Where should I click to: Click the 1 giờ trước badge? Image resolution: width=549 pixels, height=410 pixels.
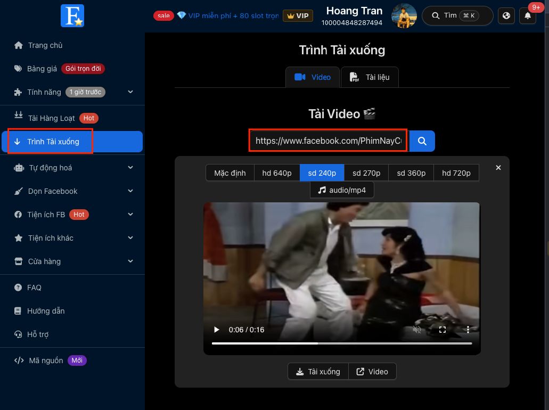coord(85,92)
